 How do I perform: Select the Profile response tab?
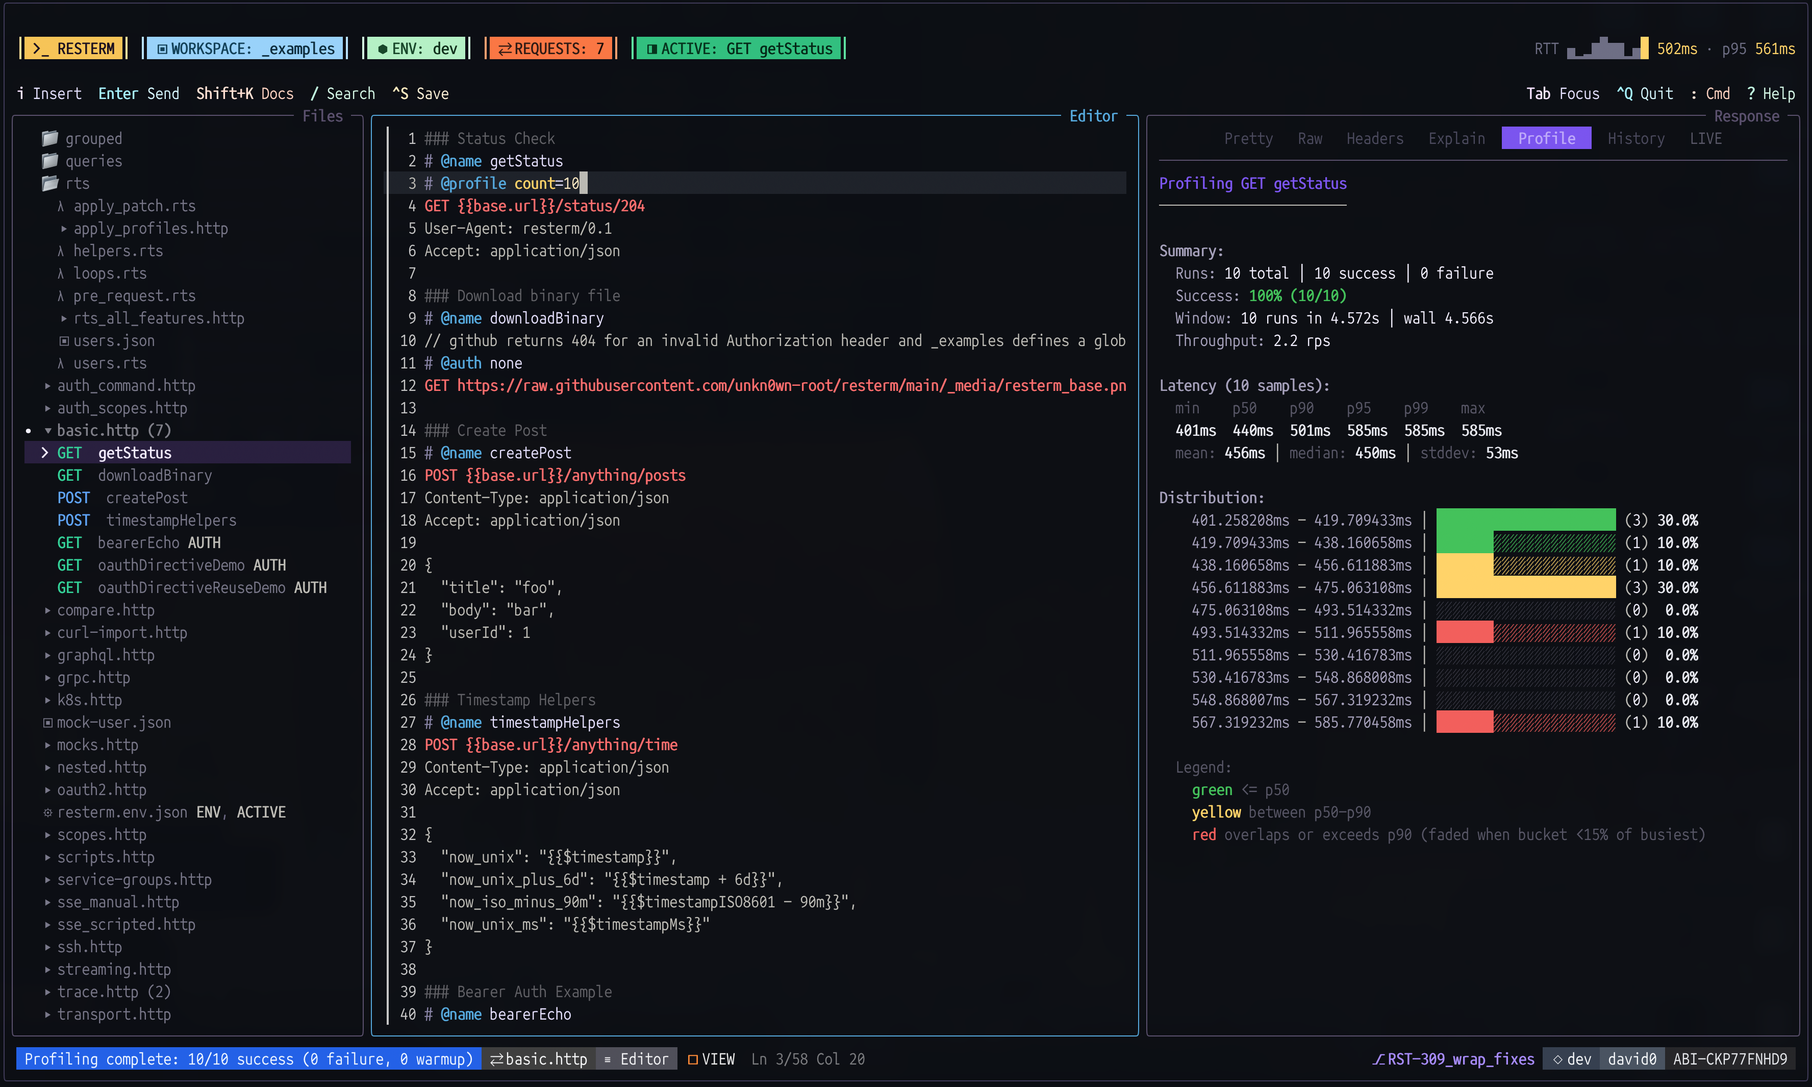pyautogui.click(x=1546, y=138)
